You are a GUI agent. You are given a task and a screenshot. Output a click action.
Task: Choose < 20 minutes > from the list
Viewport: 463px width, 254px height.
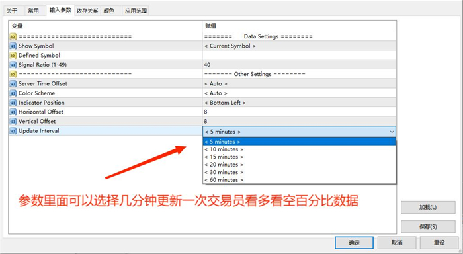click(299, 165)
